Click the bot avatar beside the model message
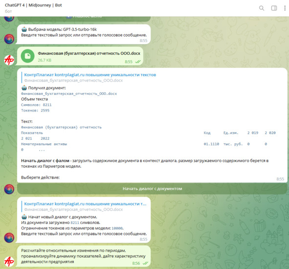 (x=9, y=39)
